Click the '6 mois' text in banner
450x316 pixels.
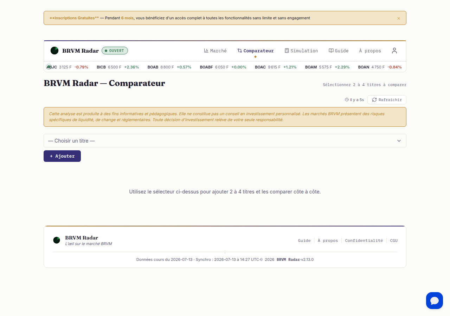click(127, 18)
